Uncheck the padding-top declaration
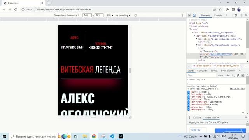The width and height of the screenshot is (249, 140). point(188,110)
